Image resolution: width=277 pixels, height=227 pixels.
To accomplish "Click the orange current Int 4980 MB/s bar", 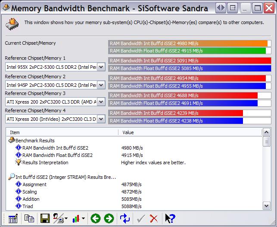I will coord(190,43).
